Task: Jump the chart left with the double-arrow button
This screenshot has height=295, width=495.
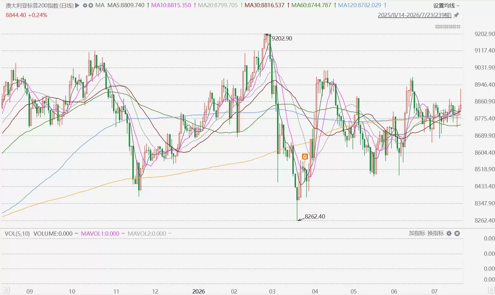Action: (6, 290)
